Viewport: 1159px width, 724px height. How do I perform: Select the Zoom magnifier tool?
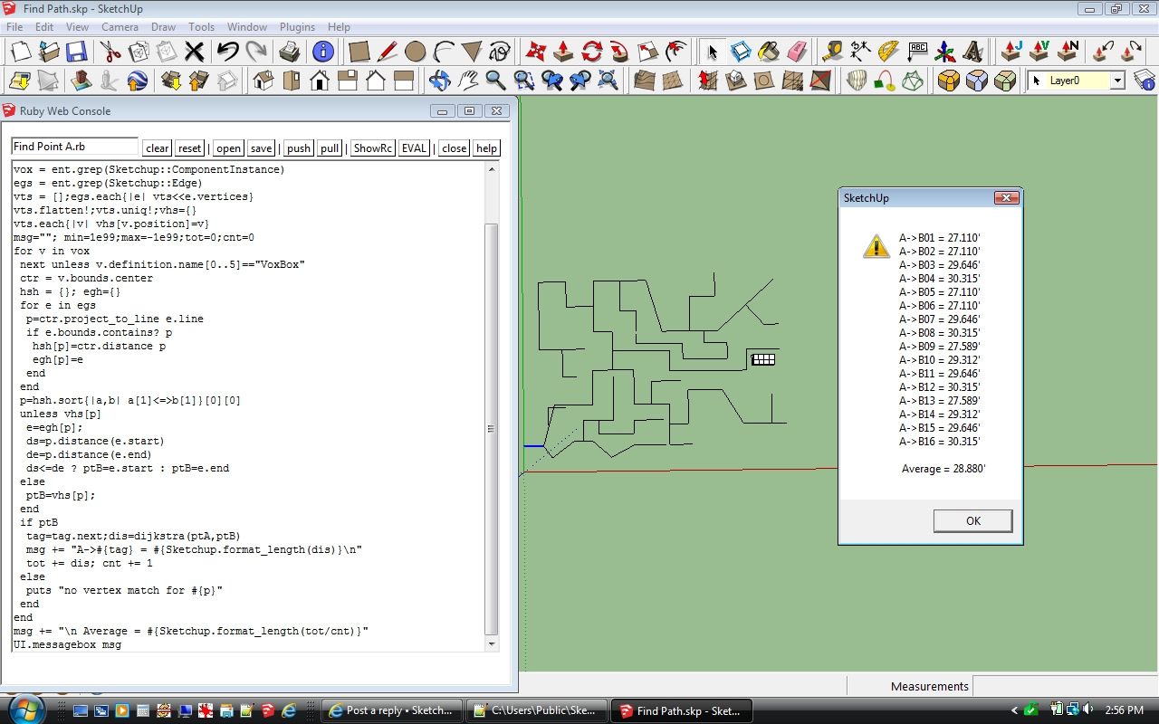coord(496,81)
